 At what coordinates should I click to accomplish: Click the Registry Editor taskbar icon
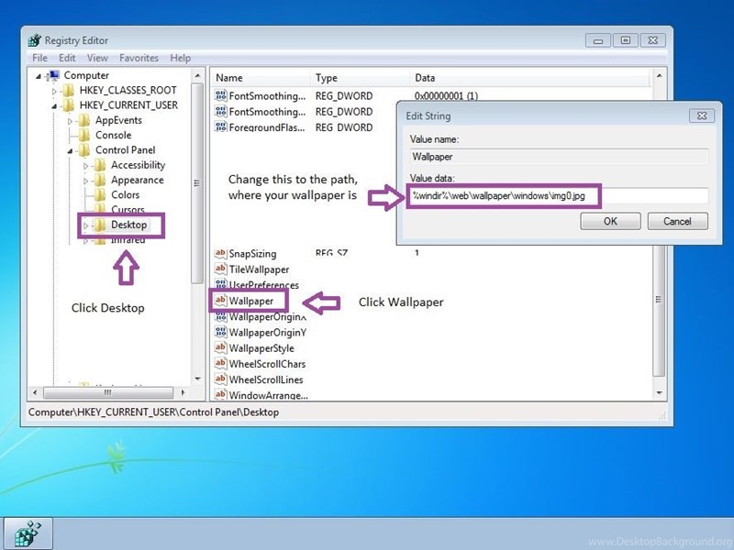coord(28,533)
